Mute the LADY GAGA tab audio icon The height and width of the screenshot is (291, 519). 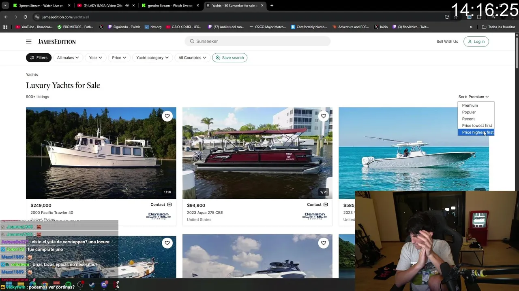click(x=127, y=6)
